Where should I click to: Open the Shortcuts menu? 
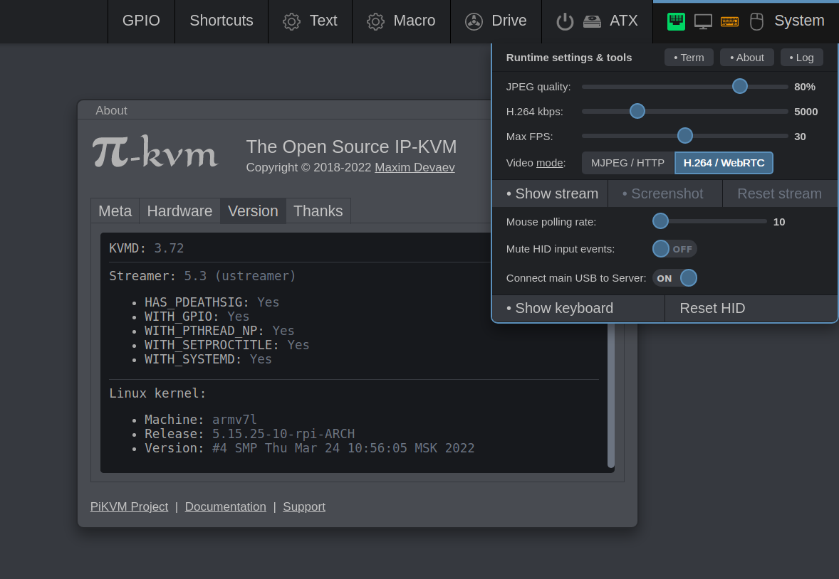click(222, 21)
